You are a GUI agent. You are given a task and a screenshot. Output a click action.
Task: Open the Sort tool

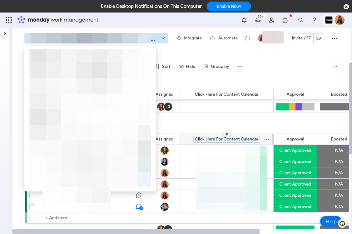pyautogui.click(x=163, y=66)
